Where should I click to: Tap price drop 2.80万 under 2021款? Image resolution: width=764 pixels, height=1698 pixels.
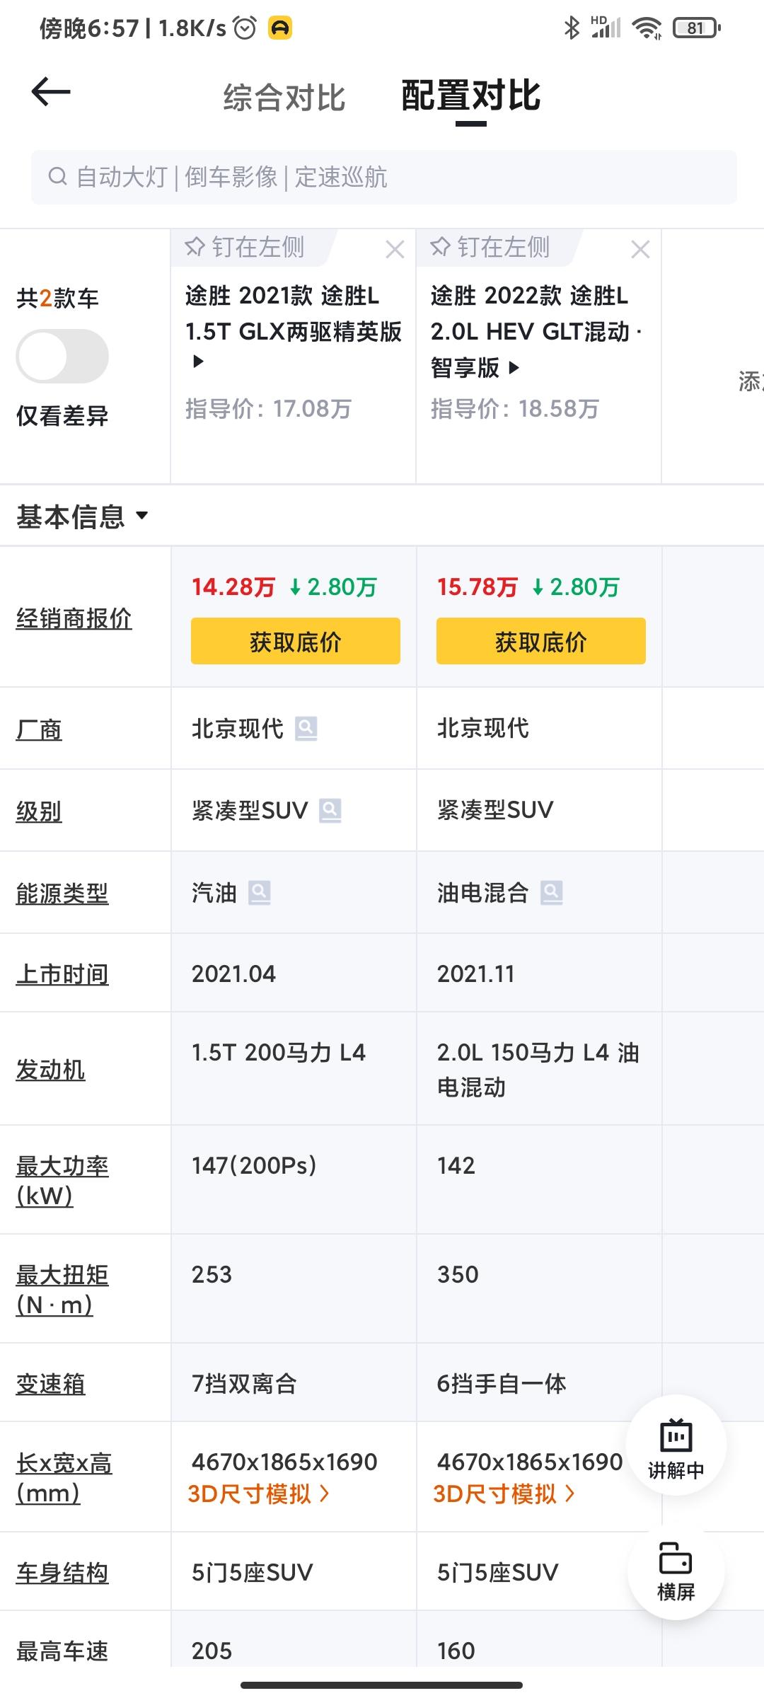click(333, 587)
